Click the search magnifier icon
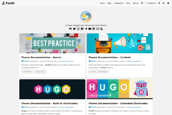 tap(159, 3)
